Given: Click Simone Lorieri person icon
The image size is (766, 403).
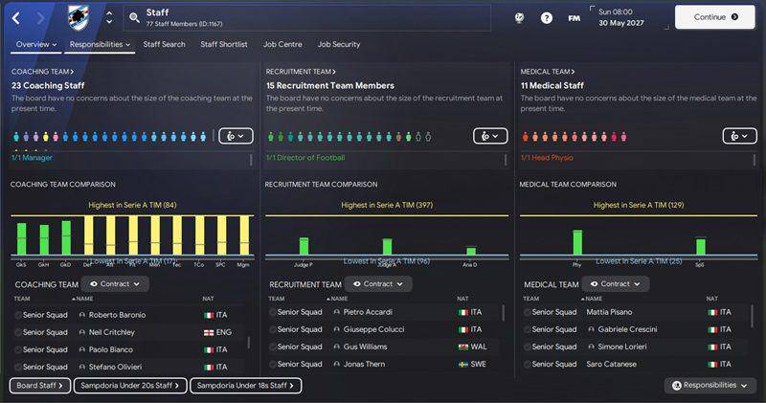Looking at the screenshot, I should tap(591, 347).
